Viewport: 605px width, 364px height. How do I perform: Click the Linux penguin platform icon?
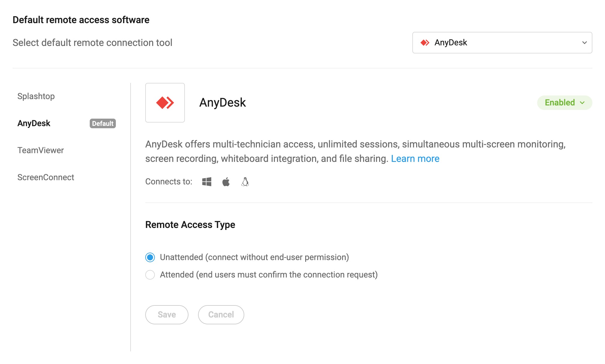[x=245, y=182]
